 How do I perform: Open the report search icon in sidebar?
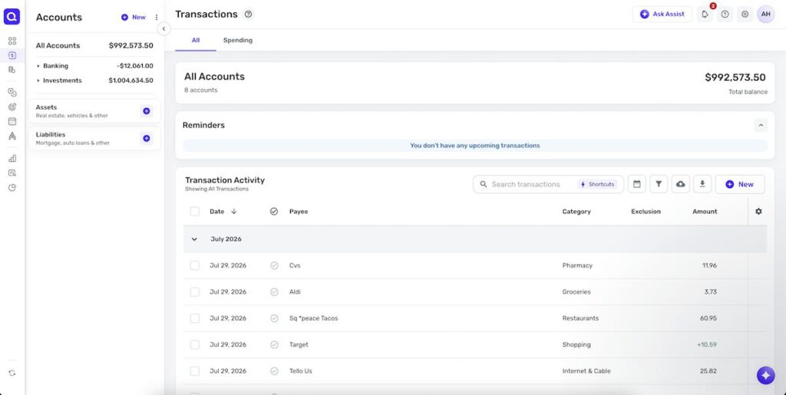[x=12, y=173]
